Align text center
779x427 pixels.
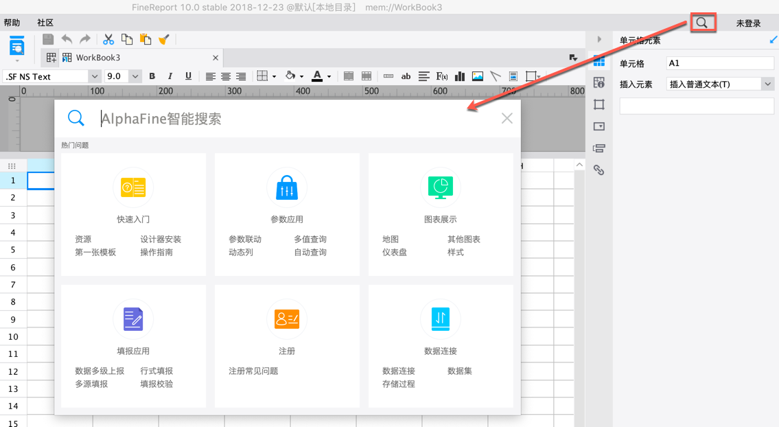tap(226, 77)
